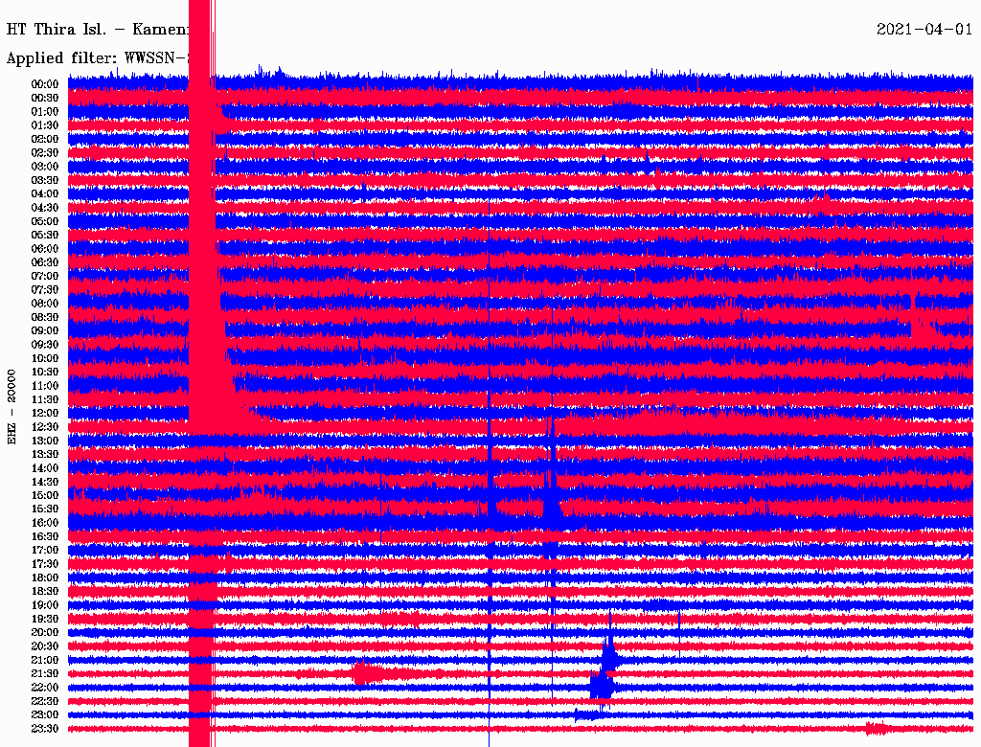Select the 09:30 time label
Screen dimensions: 981x747
point(45,345)
